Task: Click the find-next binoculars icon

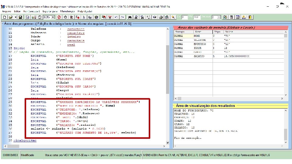Action: (136, 17)
